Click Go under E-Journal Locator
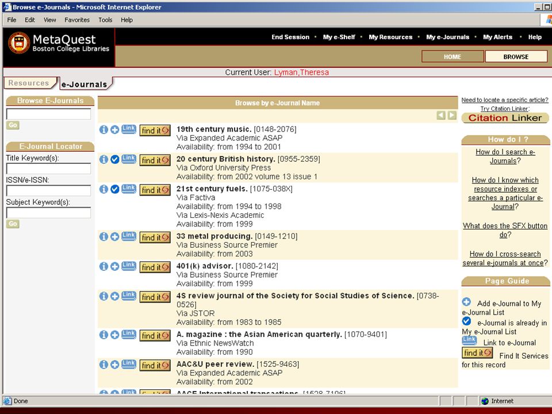Image resolution: width=552 pixels, height=414 pixels. coord(13,224)
